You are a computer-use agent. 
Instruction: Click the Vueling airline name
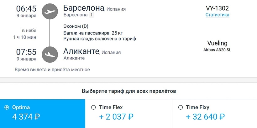[x=217, y=43]
